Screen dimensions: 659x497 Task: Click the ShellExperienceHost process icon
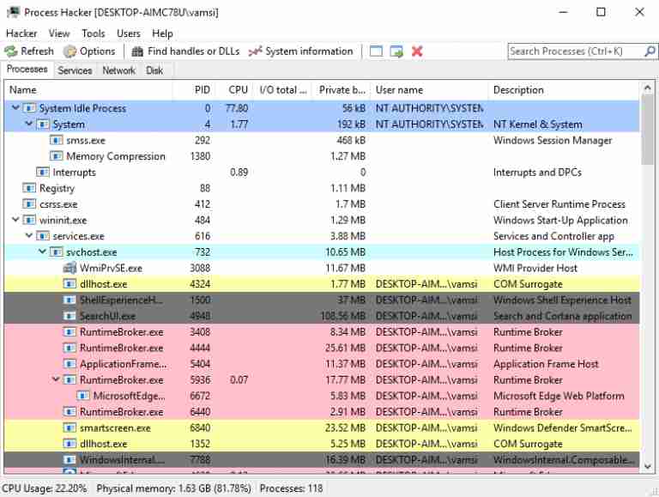pyautogui.click(x=70, y=300)
